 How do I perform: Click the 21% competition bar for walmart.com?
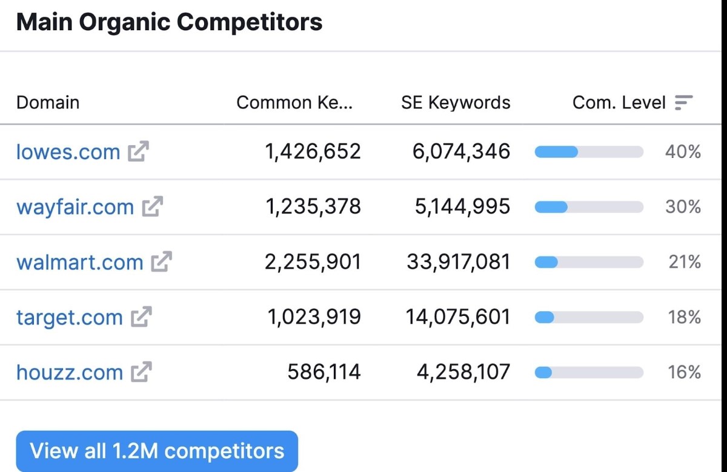(589, 262)
